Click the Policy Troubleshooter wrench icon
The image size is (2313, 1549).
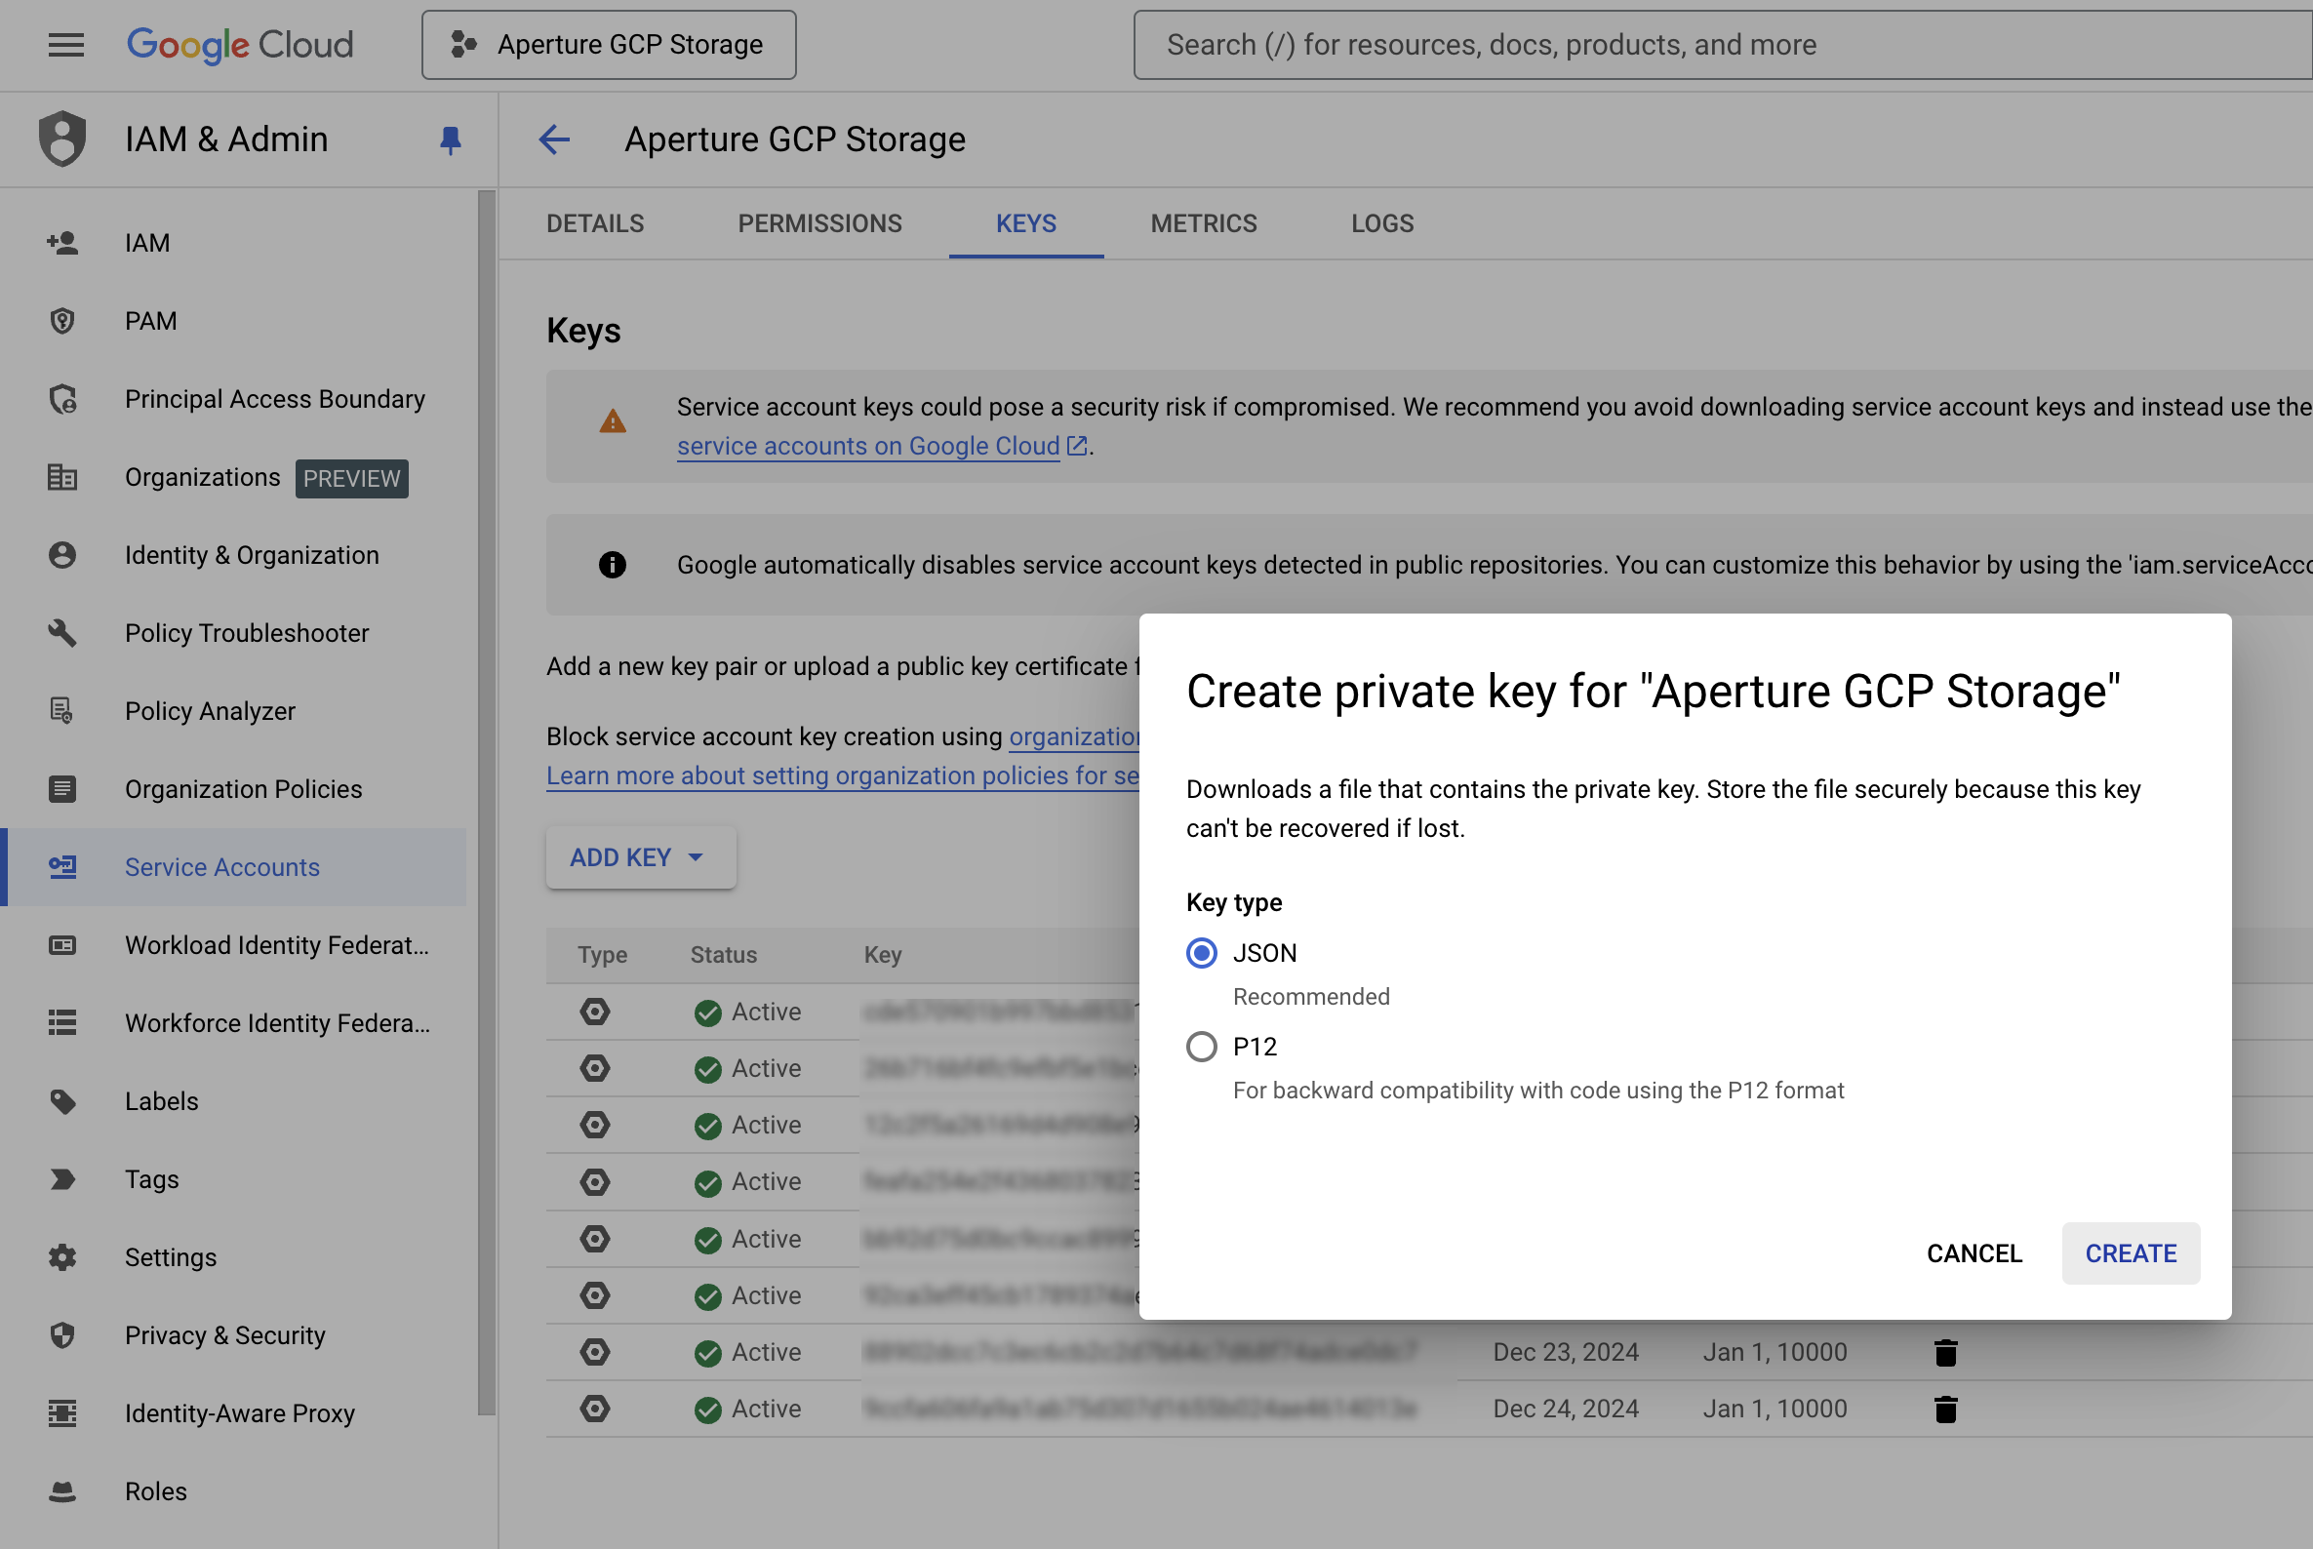click(x=62, y=633)
